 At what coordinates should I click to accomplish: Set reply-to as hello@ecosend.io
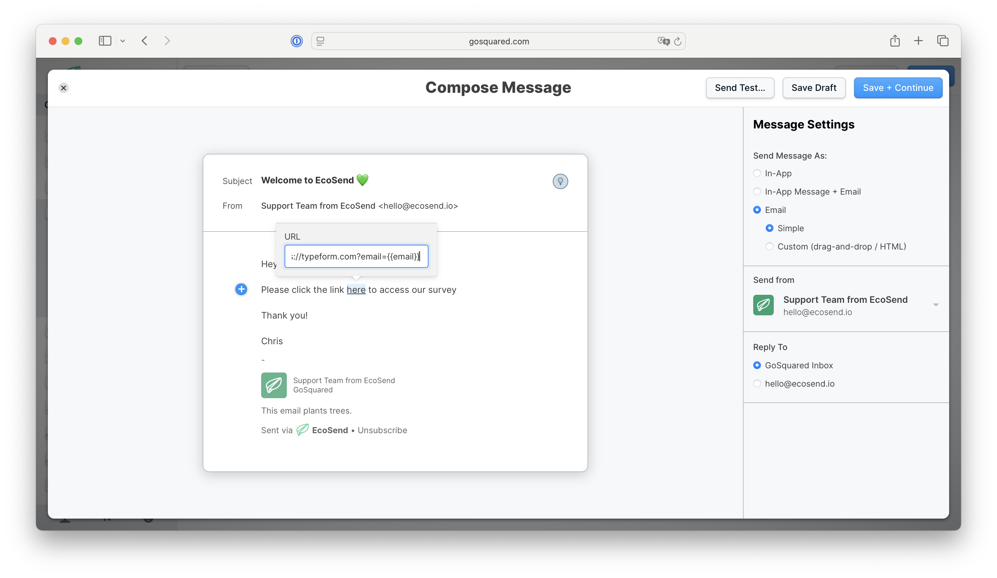click(757, 383)
